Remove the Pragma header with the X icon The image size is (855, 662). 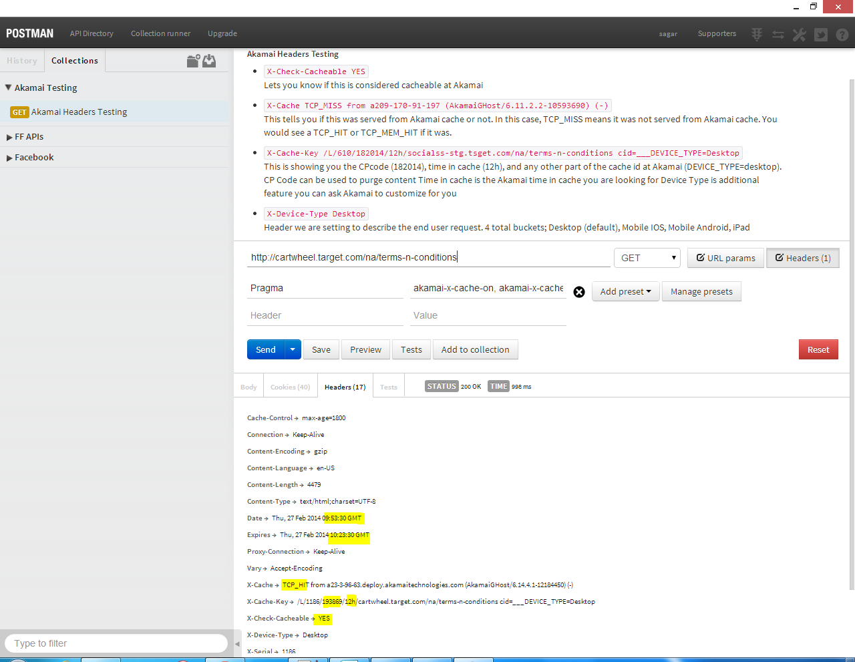[579, 292]
